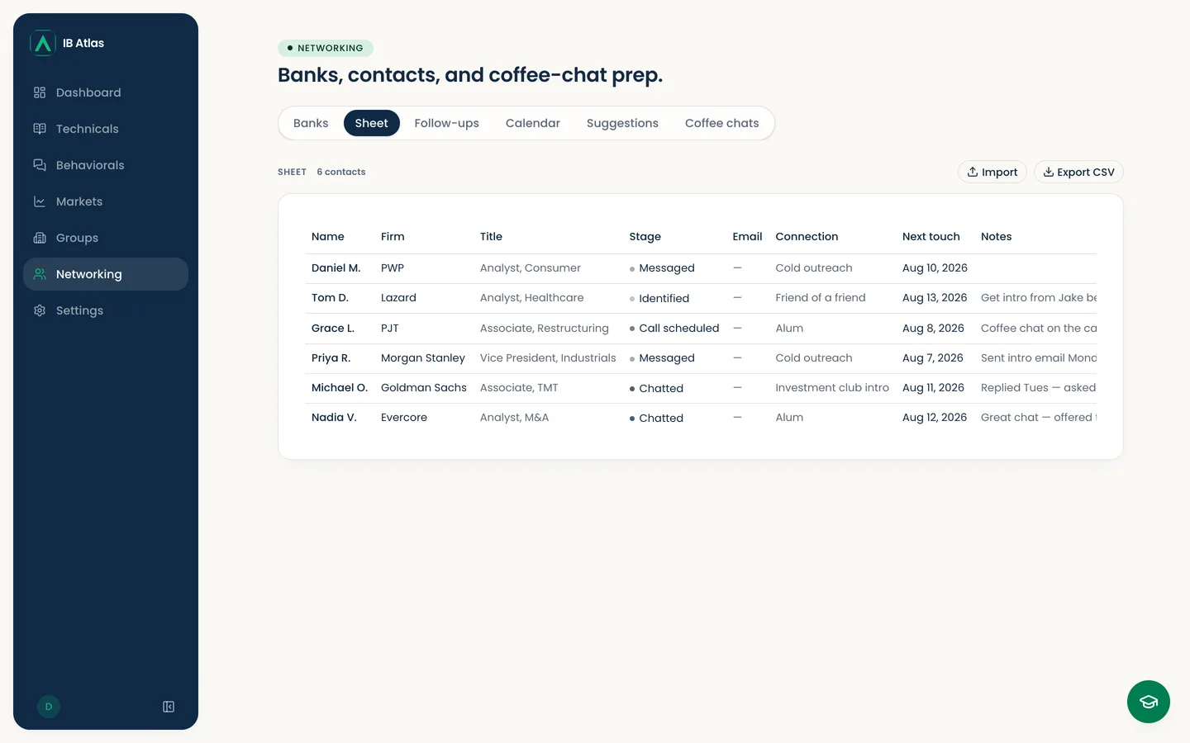Viewport: 1190px width, 743px height.
Task: Open the graduation cap help button
Action: (x=1149, y=702)
